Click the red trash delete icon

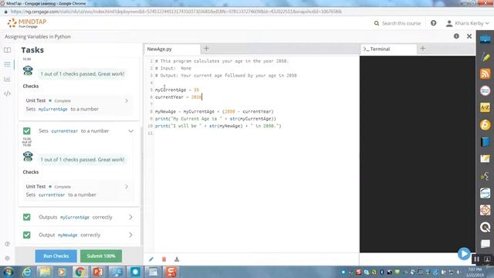(164, 259)
